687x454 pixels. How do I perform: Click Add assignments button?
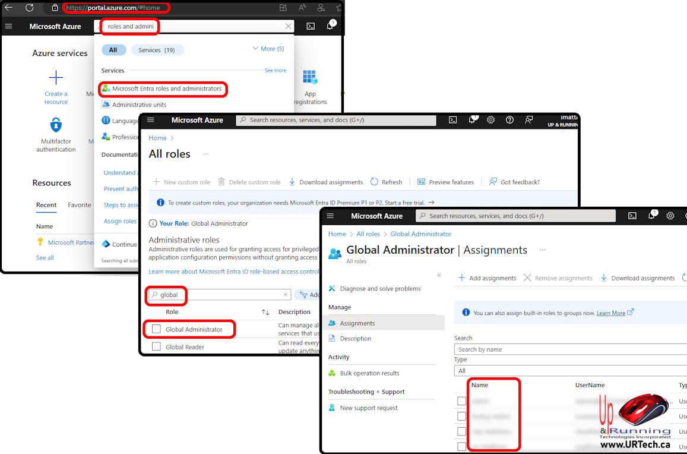point(487,278)
